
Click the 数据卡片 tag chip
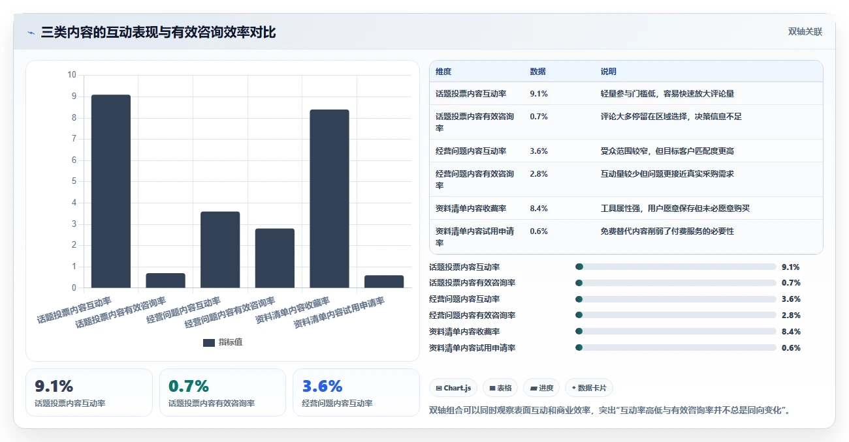click(589, 388)
